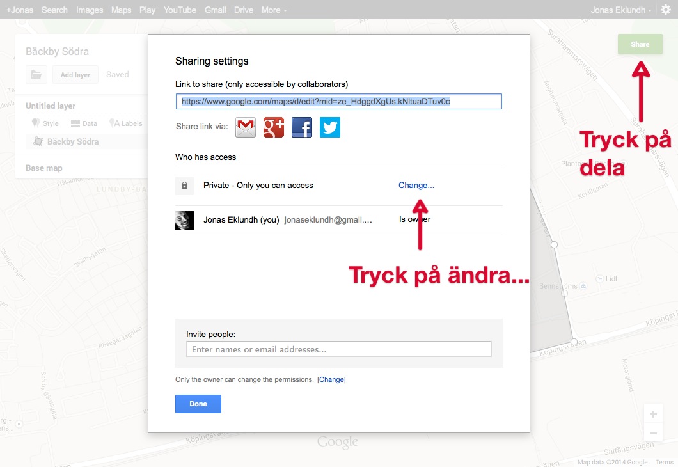Click the Bäckby Södra map title
Viewport: 678px width, 467px height.
pos(57,51)
